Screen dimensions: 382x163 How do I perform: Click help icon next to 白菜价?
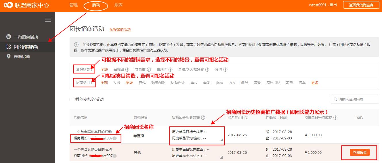coord(171,70)
